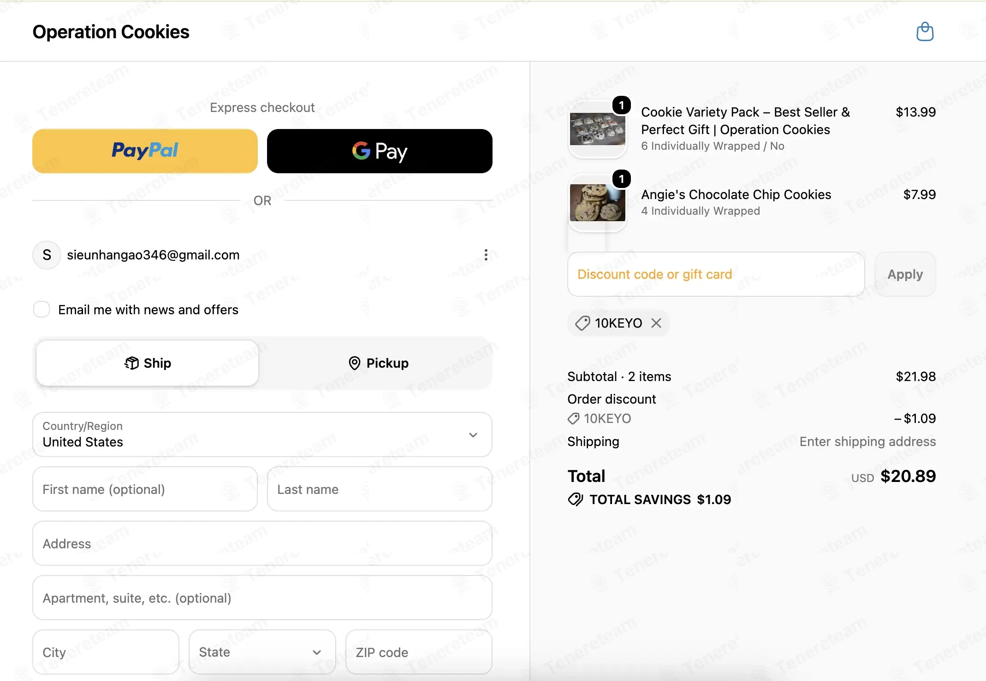Open the shopping bag cart icon
Image resolution: width=986 pixels, height=681 pixels.
[x=925, y=32]
